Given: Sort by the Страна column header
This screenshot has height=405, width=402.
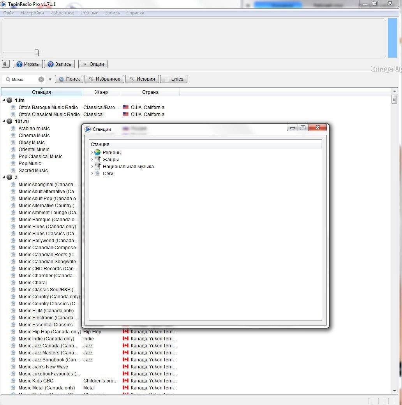Looking at the screenshot, I should pyautogui.click(x=150, y=92).
